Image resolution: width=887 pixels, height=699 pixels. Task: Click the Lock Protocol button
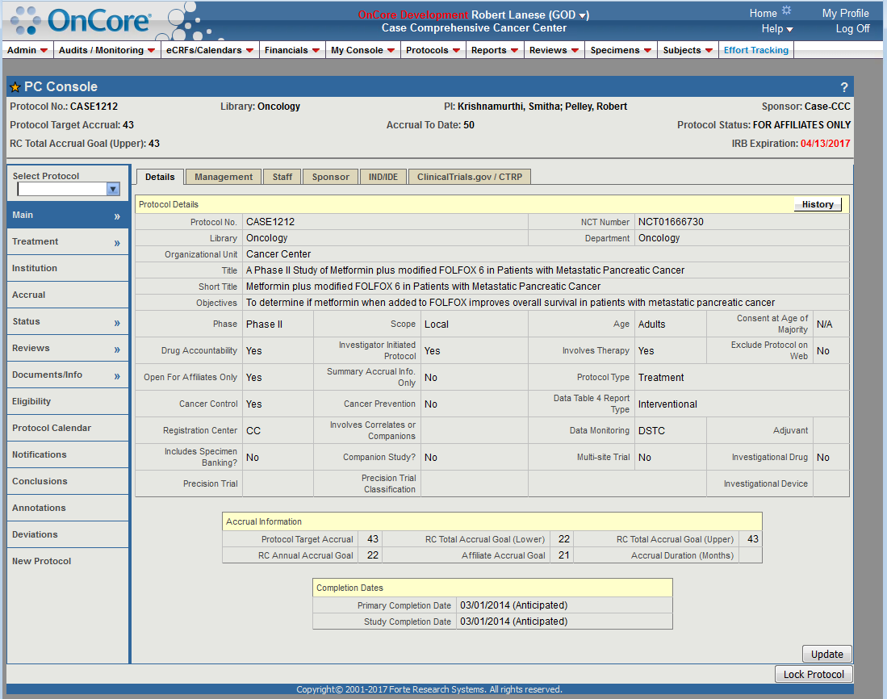coord(814,674)
